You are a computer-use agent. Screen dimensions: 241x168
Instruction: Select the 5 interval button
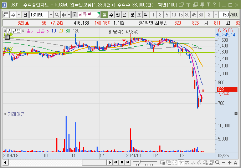pyautogui.click(x=167, y=15)
